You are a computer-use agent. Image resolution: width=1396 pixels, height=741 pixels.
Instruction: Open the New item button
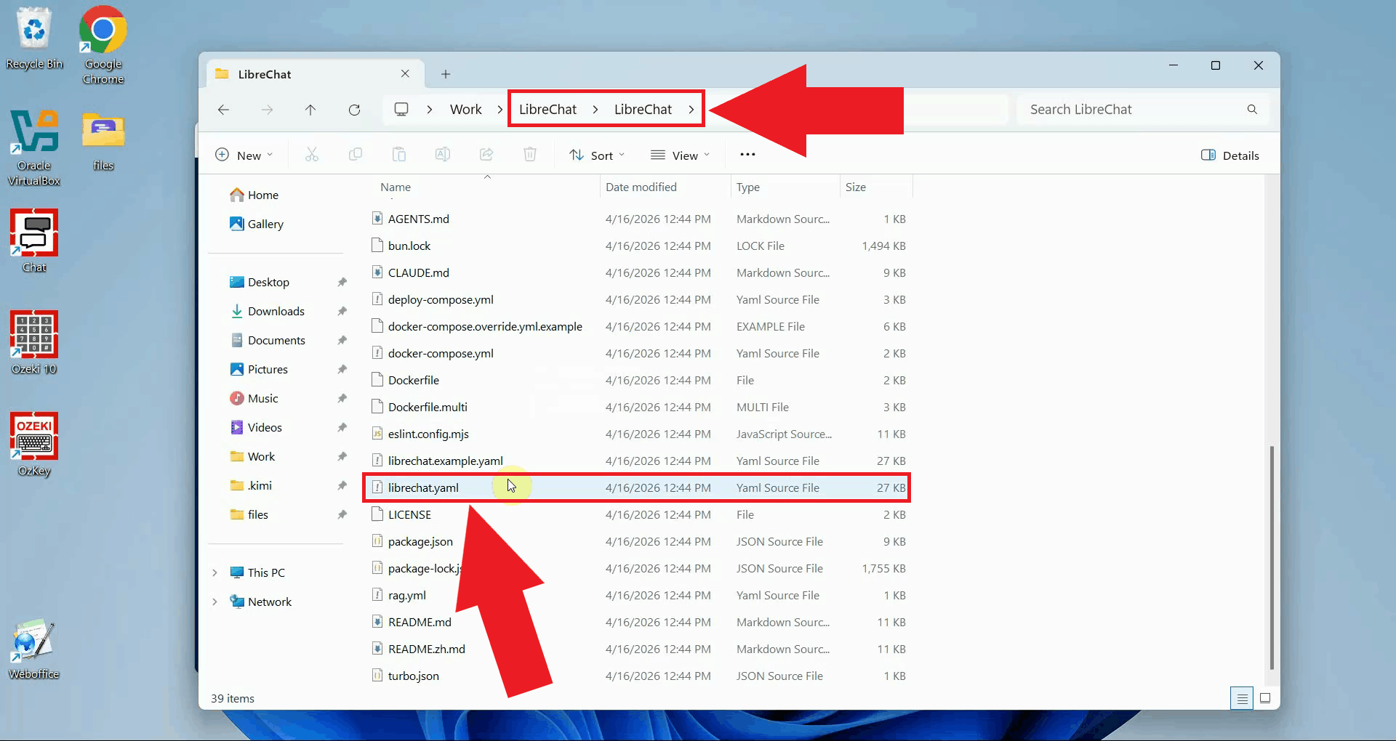pyautogui.click(x=244, y=155)
